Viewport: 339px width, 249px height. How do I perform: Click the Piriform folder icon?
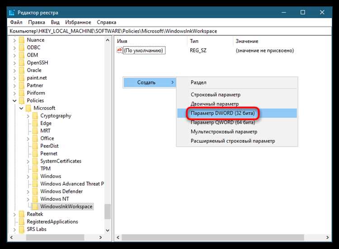(22, 93)
